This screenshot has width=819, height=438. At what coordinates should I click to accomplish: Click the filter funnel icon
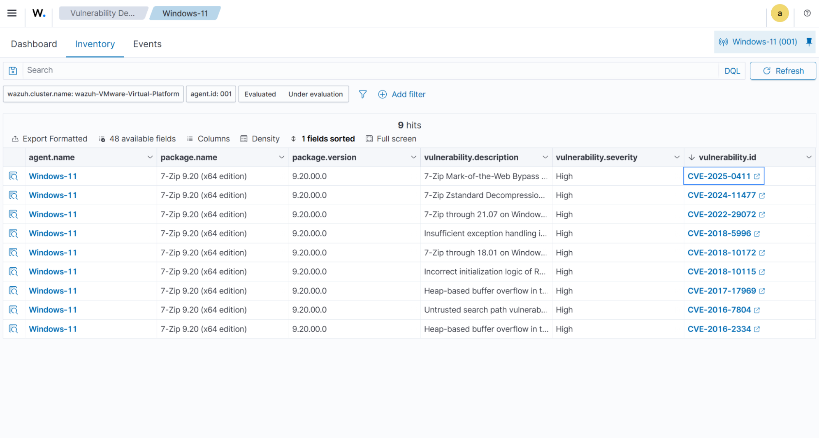(362, 94)
